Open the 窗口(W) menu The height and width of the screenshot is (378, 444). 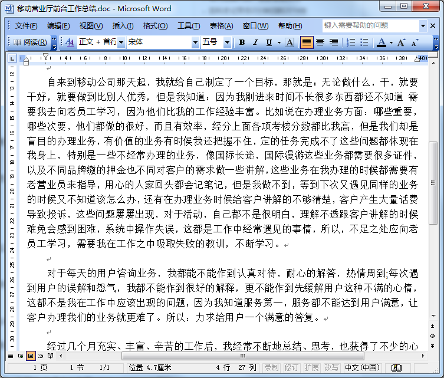[x=255, y=26]
